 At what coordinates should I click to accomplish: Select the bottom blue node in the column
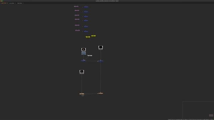pos(86,31)
